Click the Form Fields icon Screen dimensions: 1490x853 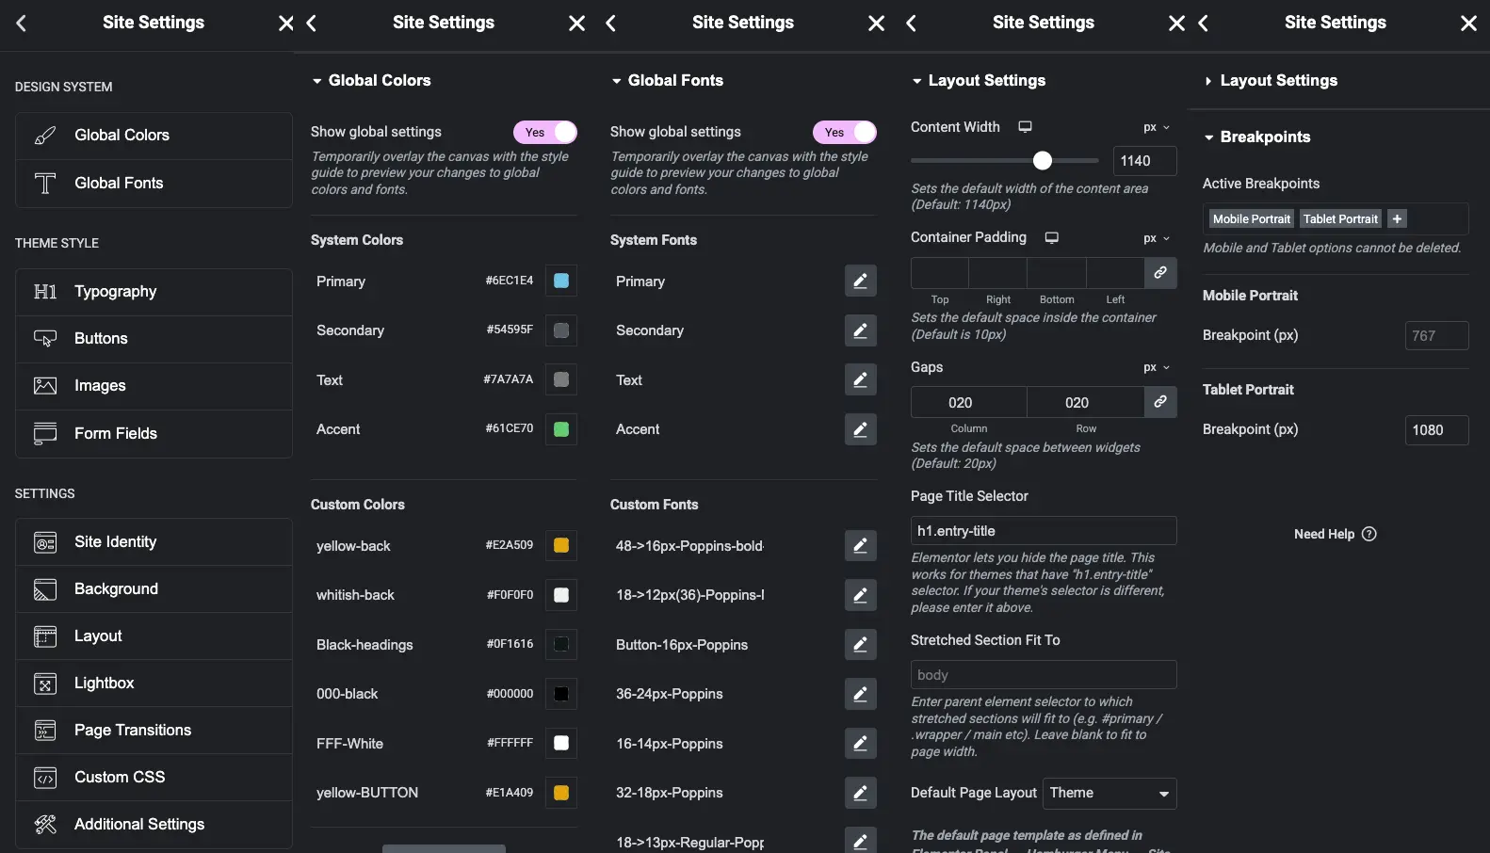[45, 434]
